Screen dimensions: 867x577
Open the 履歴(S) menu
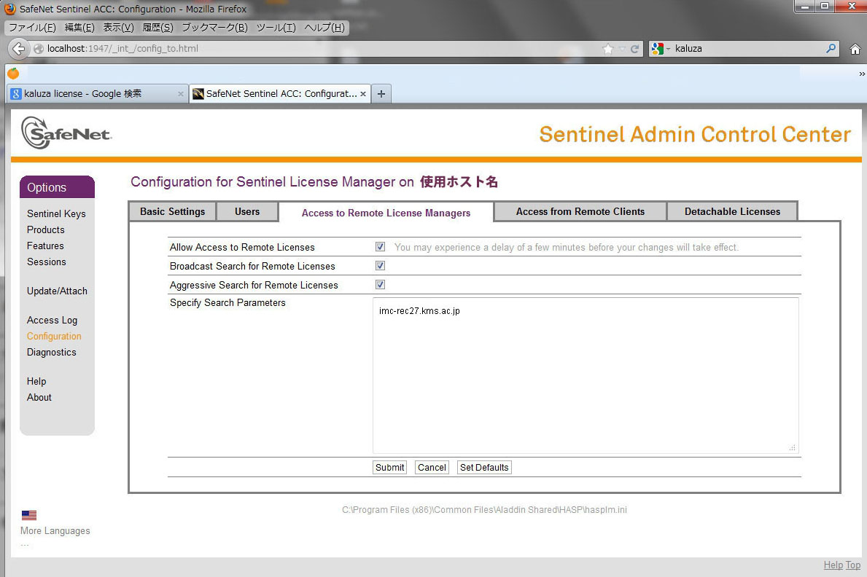158,28
